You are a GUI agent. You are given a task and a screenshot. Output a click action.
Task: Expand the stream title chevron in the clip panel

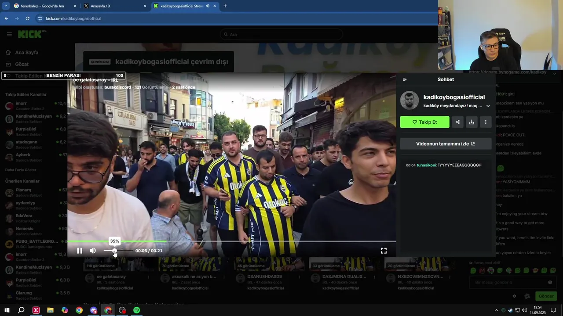point(488,106)
